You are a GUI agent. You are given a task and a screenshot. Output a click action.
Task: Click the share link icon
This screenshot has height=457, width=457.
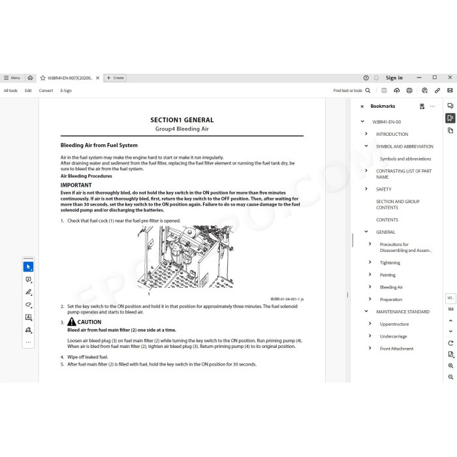[x=437, y=91]
